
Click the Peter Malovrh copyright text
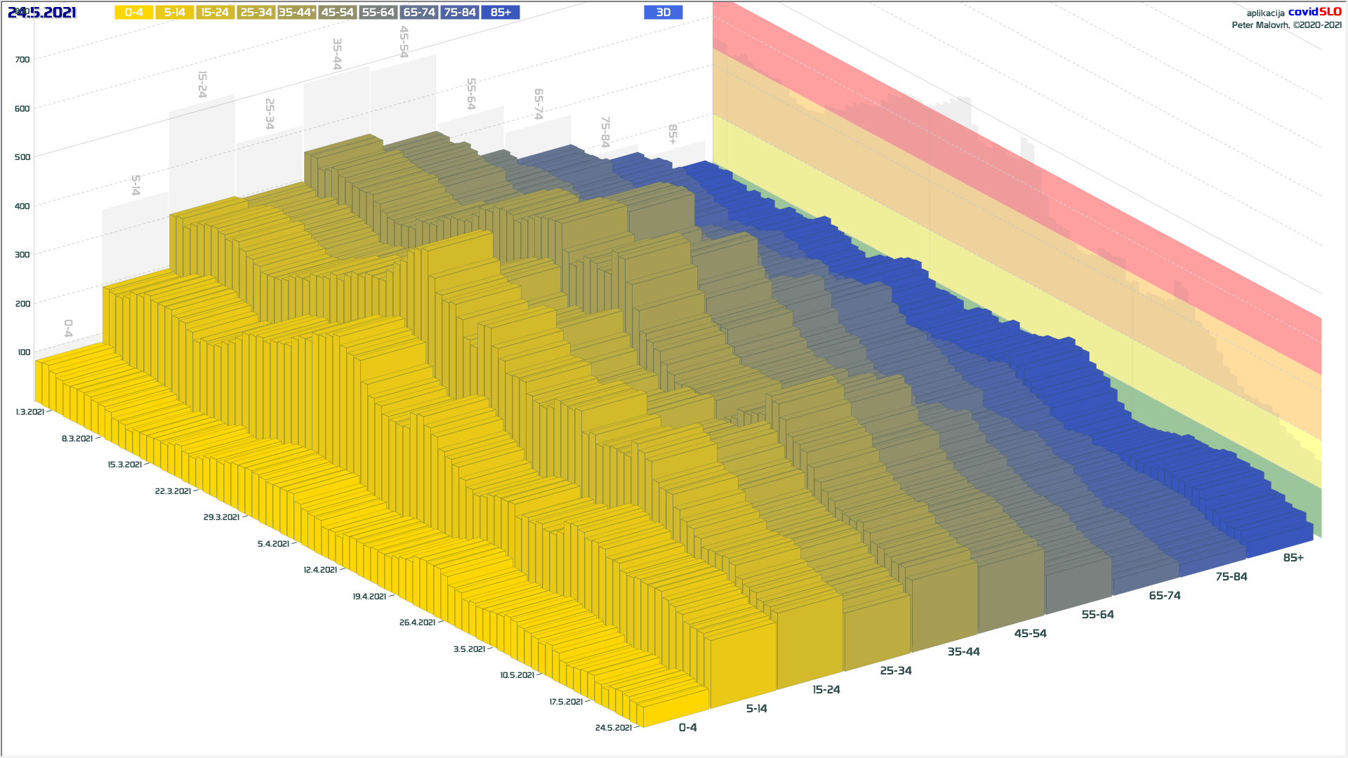click(1286, 25)
